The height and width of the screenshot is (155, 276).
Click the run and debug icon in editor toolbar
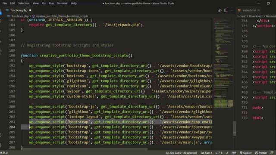[220, 10]
